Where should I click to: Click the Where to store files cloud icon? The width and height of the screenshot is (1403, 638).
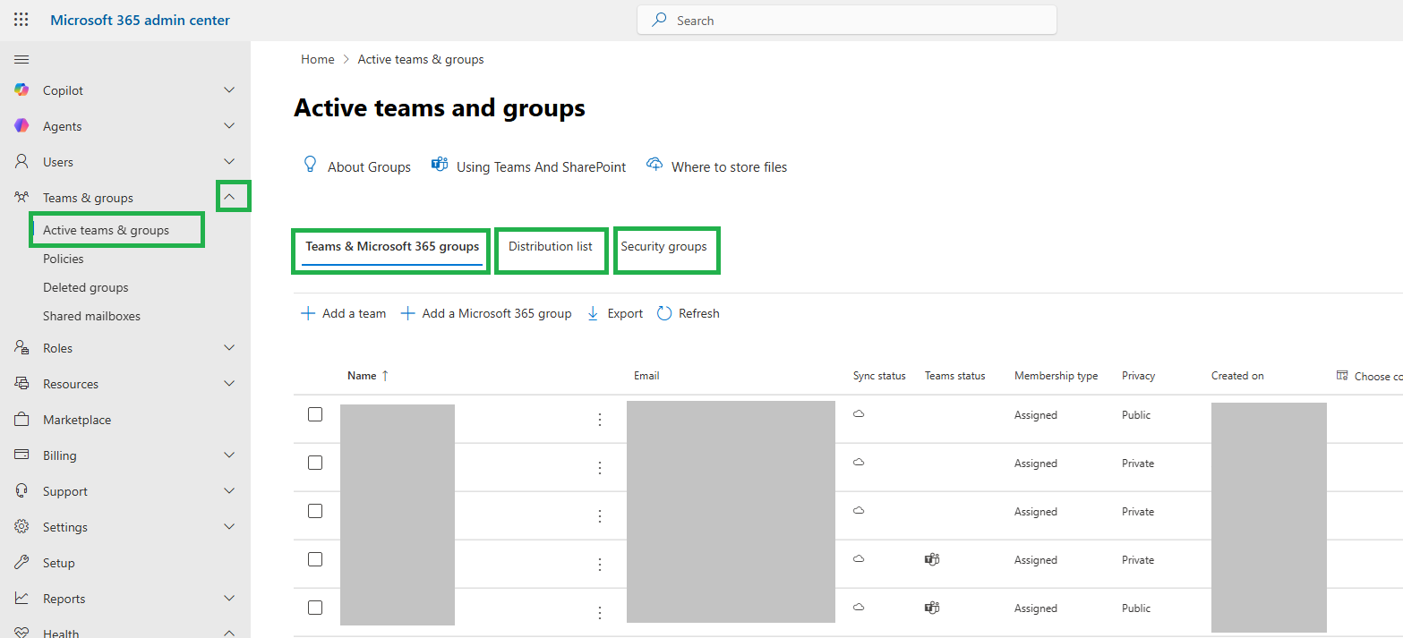(654, 166)
